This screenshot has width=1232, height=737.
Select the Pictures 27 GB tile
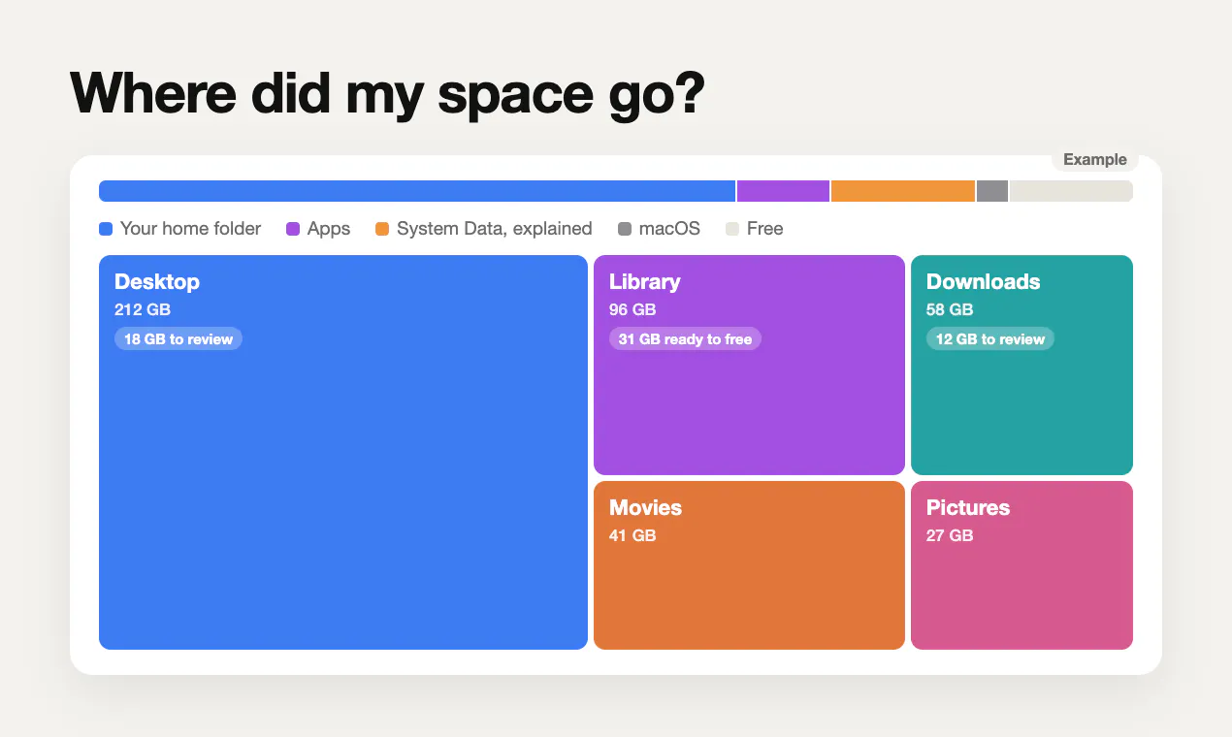pos(1021,565)
